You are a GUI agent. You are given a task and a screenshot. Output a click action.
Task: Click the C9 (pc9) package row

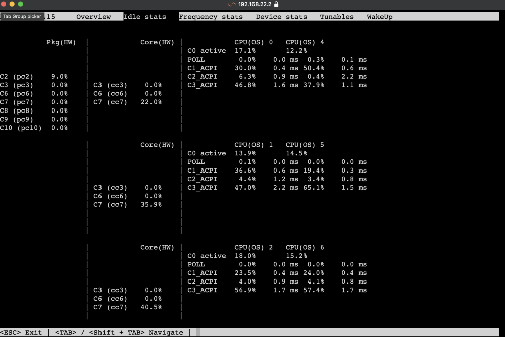34,119
